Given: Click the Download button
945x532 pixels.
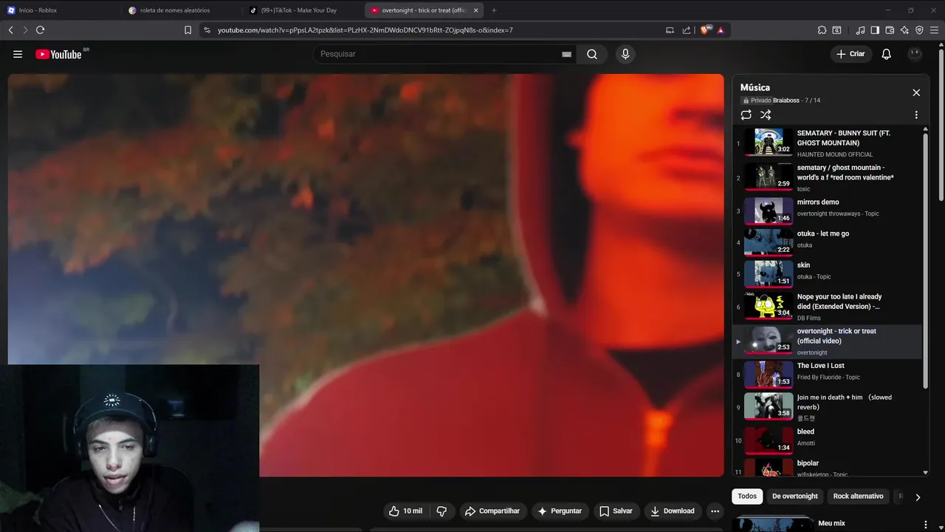Looking at the screenshot, I should pos(672,511).
